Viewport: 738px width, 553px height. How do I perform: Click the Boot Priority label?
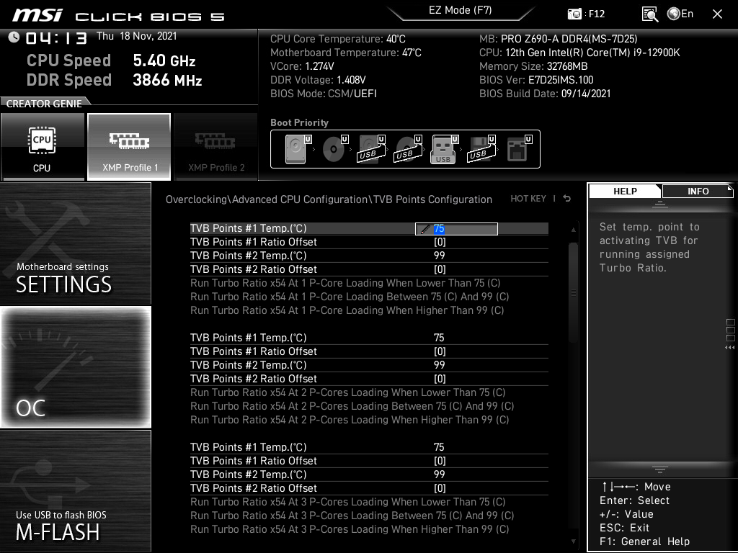[299, 122]
